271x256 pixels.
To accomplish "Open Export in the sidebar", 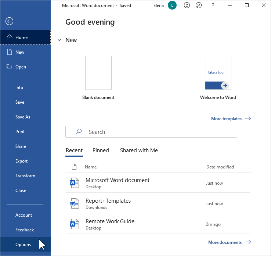I will click(21, 161).
